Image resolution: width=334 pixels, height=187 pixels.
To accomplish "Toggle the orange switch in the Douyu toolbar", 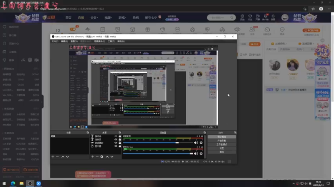I will tap(73, 29).
